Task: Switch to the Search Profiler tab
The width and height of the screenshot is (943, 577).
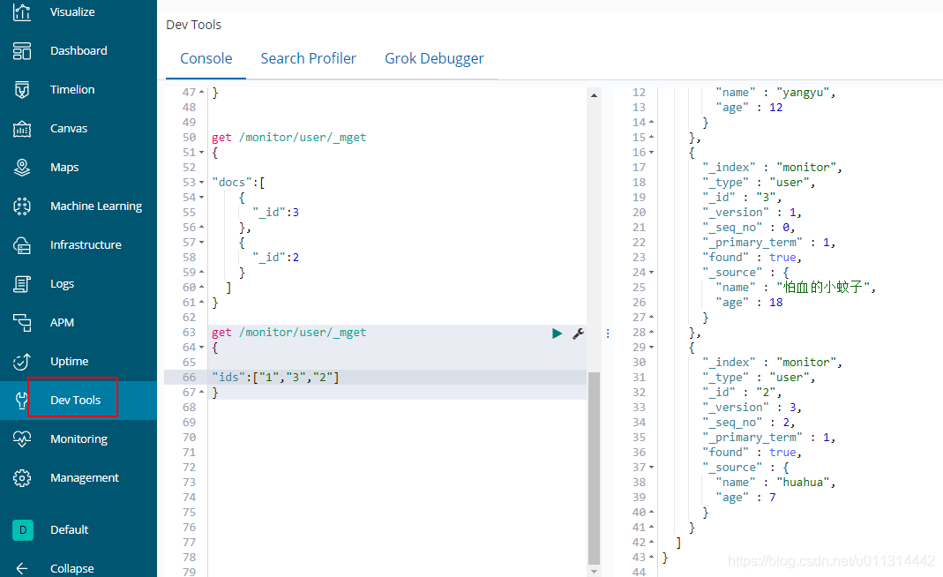Action: (308, 58)
